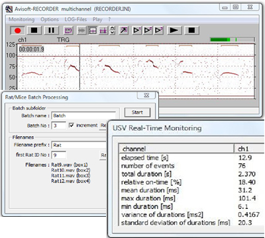Stop recording with the left stop button
The width and height of the screenshot is (265, 238).
click(34, 30)
